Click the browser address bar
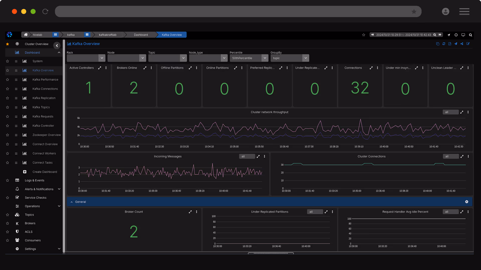481x270 pixels. click(x=233, y=11)
